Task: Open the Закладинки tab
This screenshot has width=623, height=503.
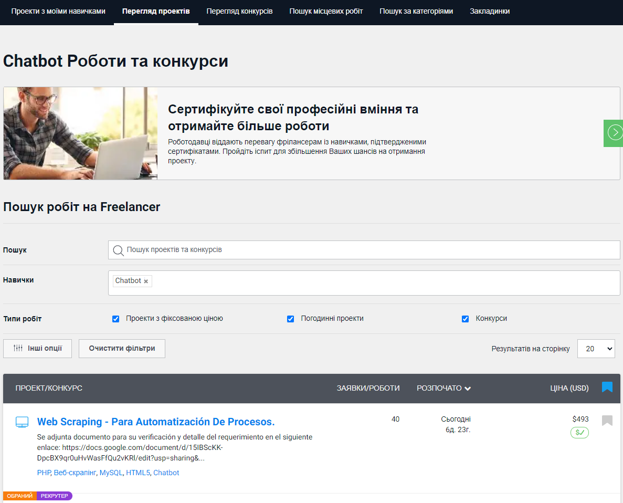Action: [x=490, y=11]
